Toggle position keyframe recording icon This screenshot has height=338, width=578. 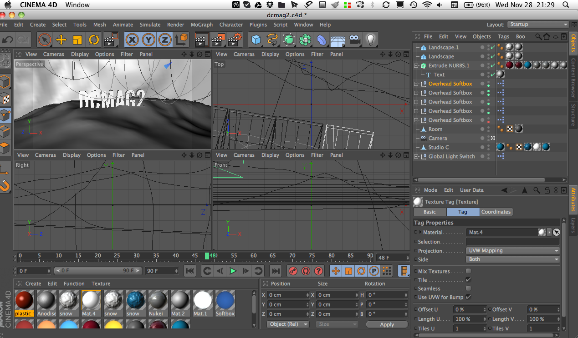(x=336, y=271)
